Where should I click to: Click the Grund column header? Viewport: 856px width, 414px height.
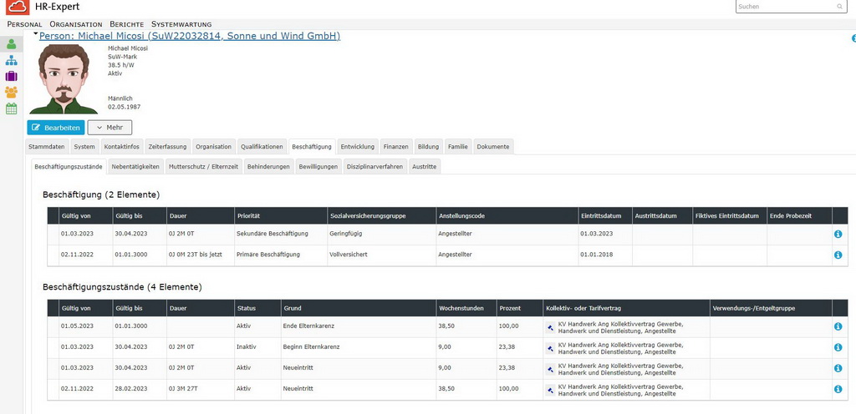(x=359, y=308)
